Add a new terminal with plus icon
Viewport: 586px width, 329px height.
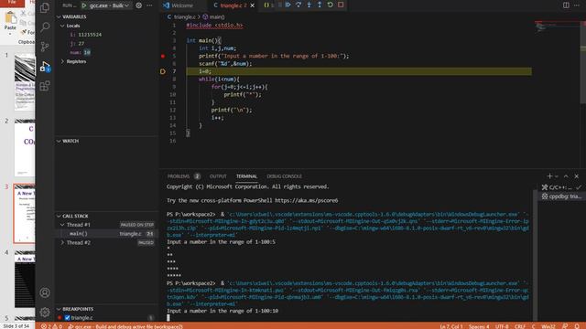click(x=549, y=176)
